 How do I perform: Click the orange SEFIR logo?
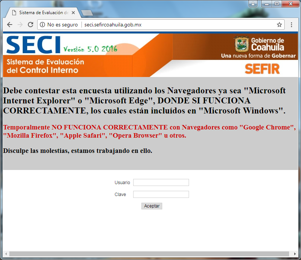pyautogui.click(x=262, y=68)
